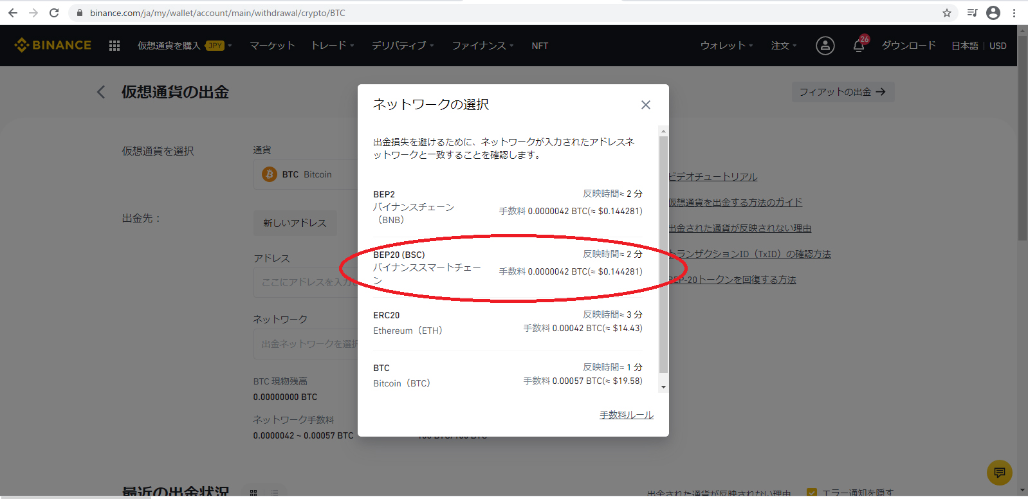Open the 出金ネットワークを選択 network selector
Screen dimensions: 1028x499
point(306,344)
